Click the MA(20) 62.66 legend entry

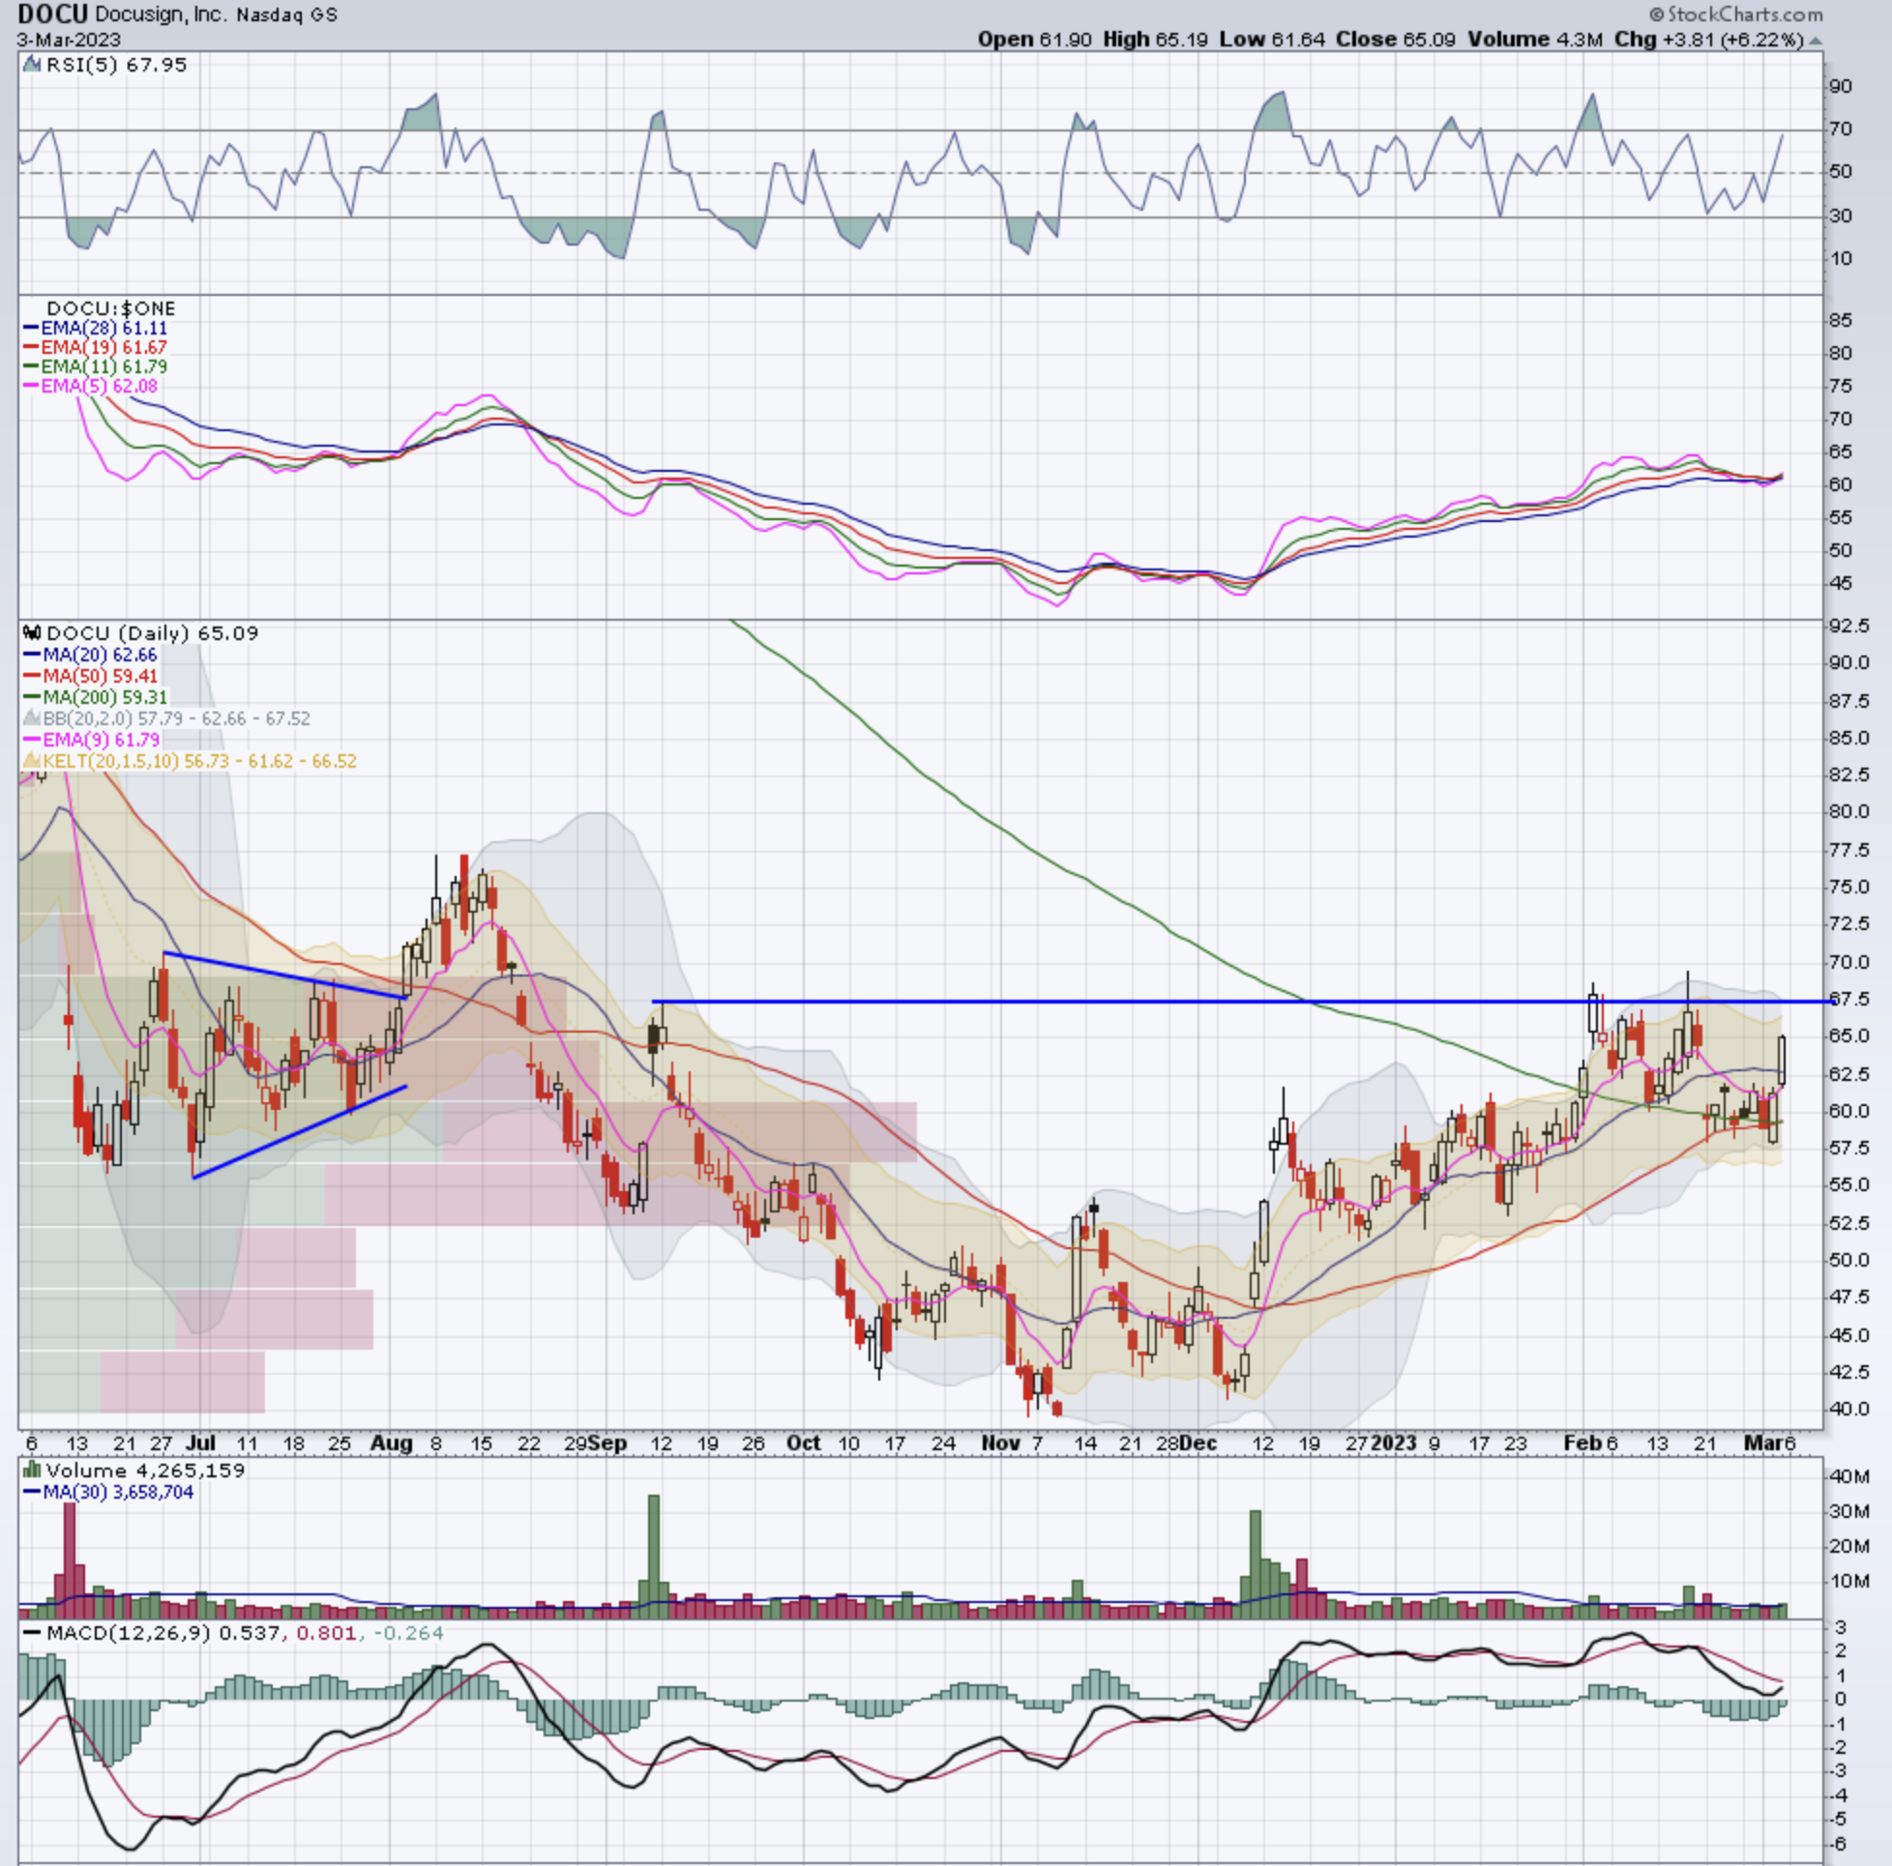point(100,655)
